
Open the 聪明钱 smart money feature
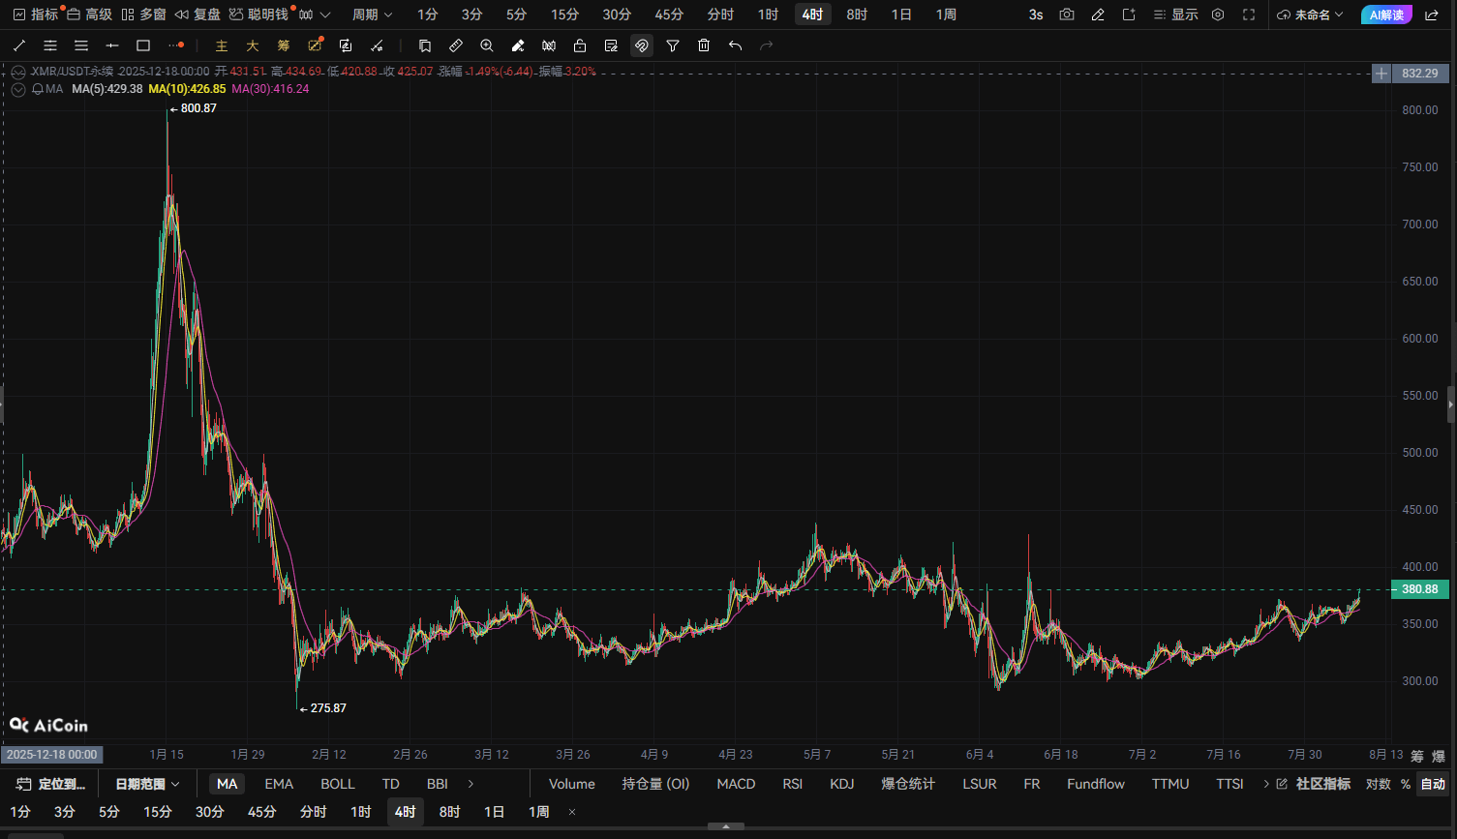pos(259,15)
